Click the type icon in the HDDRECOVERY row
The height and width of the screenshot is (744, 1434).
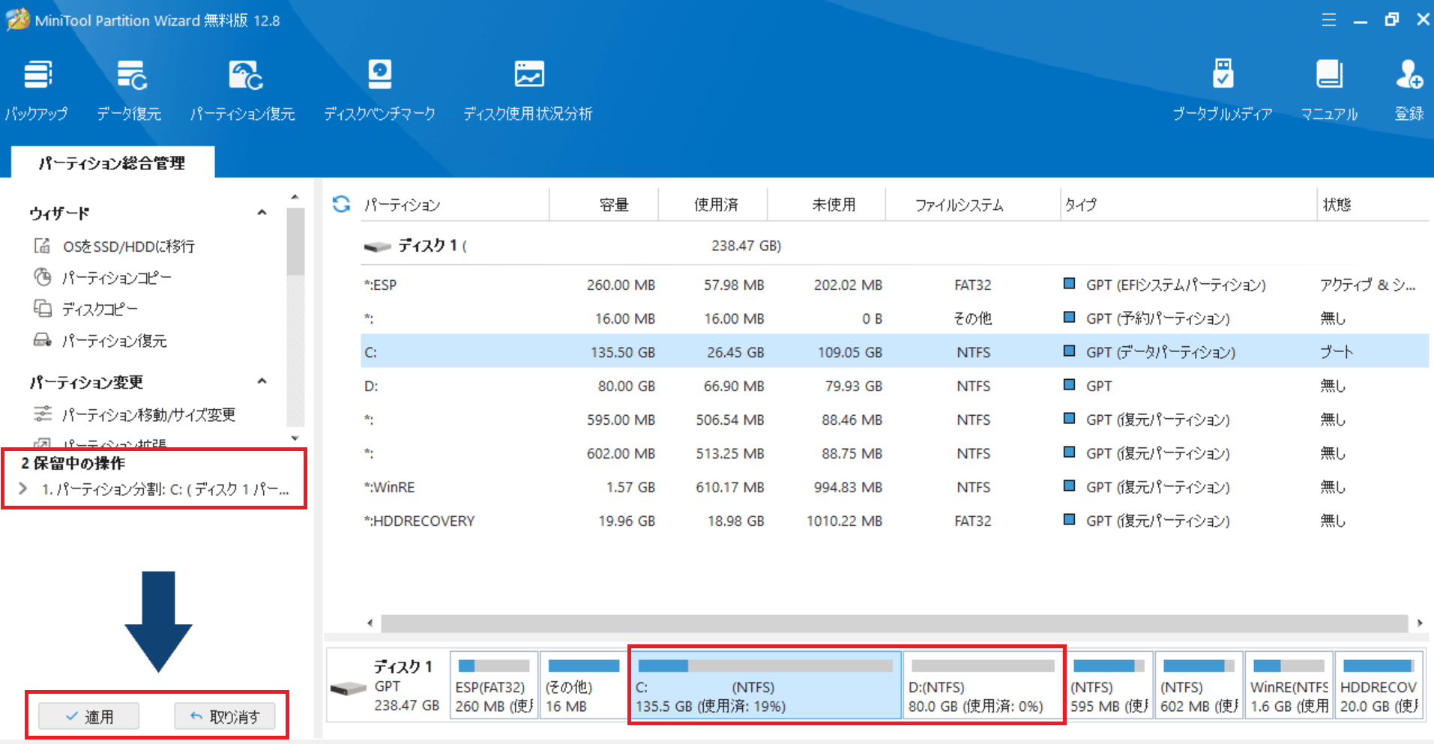pos(1070,519)
